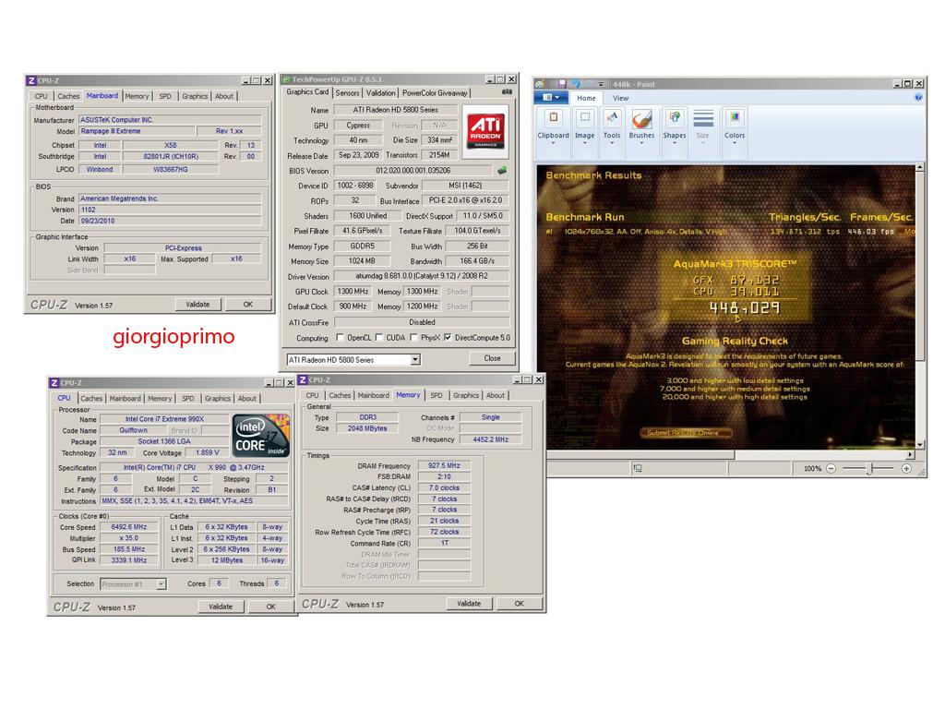
Task: Open Graphics tab in CPU-Z CPU window
Action: pyautogui.click(x=218, y=399)
